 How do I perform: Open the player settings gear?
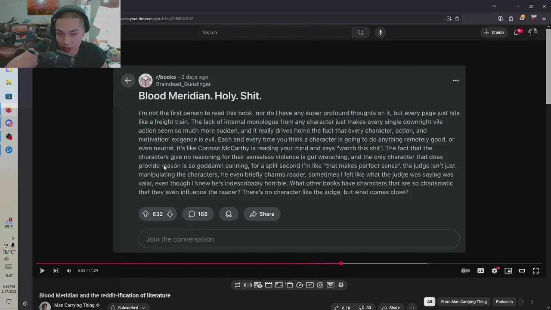494,270
